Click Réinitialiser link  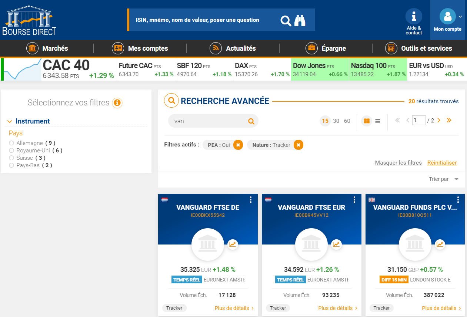442,163
